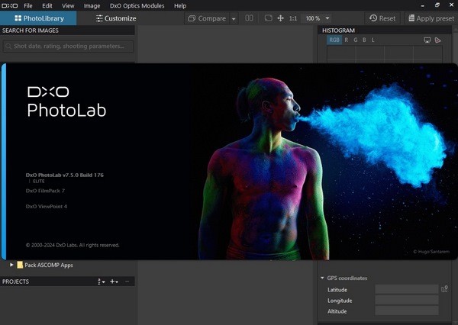Restore down the DxO PhotoLab window

click(x=437, y=5)
